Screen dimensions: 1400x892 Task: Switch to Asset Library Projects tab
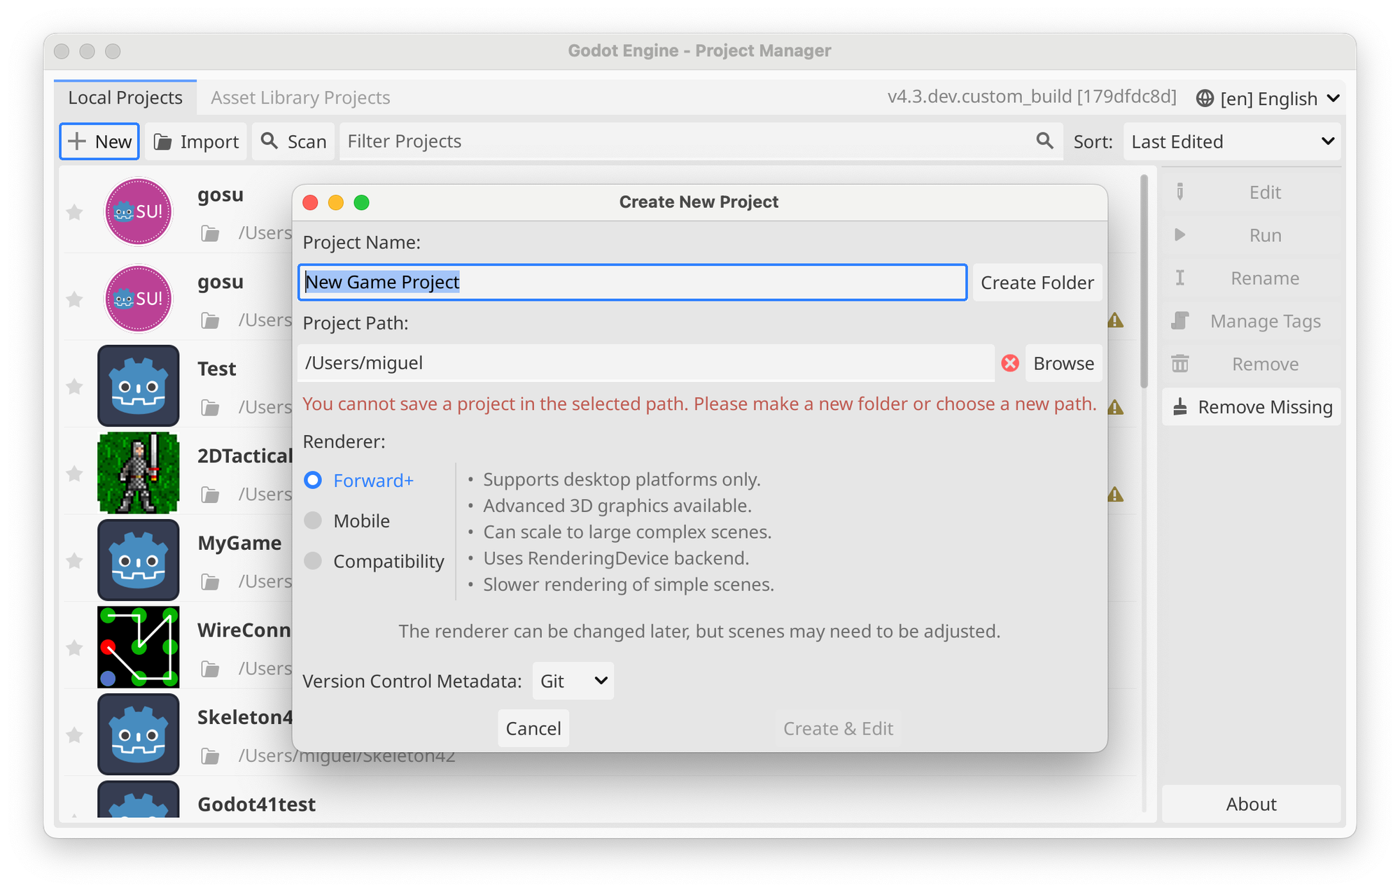point(300,97)
